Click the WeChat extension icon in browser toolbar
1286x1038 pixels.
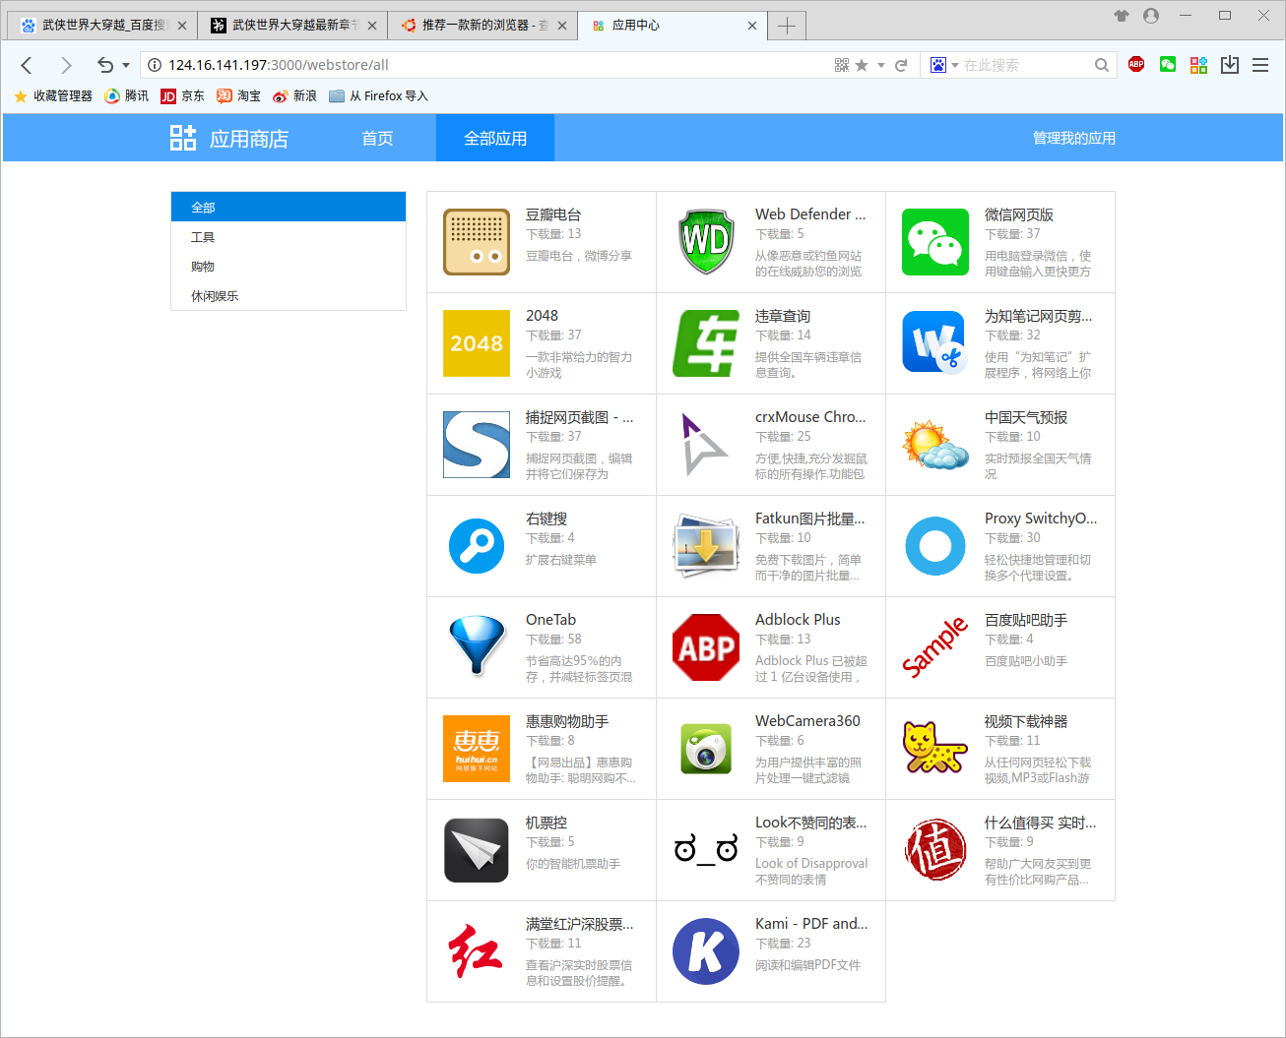pos(1168,65)
